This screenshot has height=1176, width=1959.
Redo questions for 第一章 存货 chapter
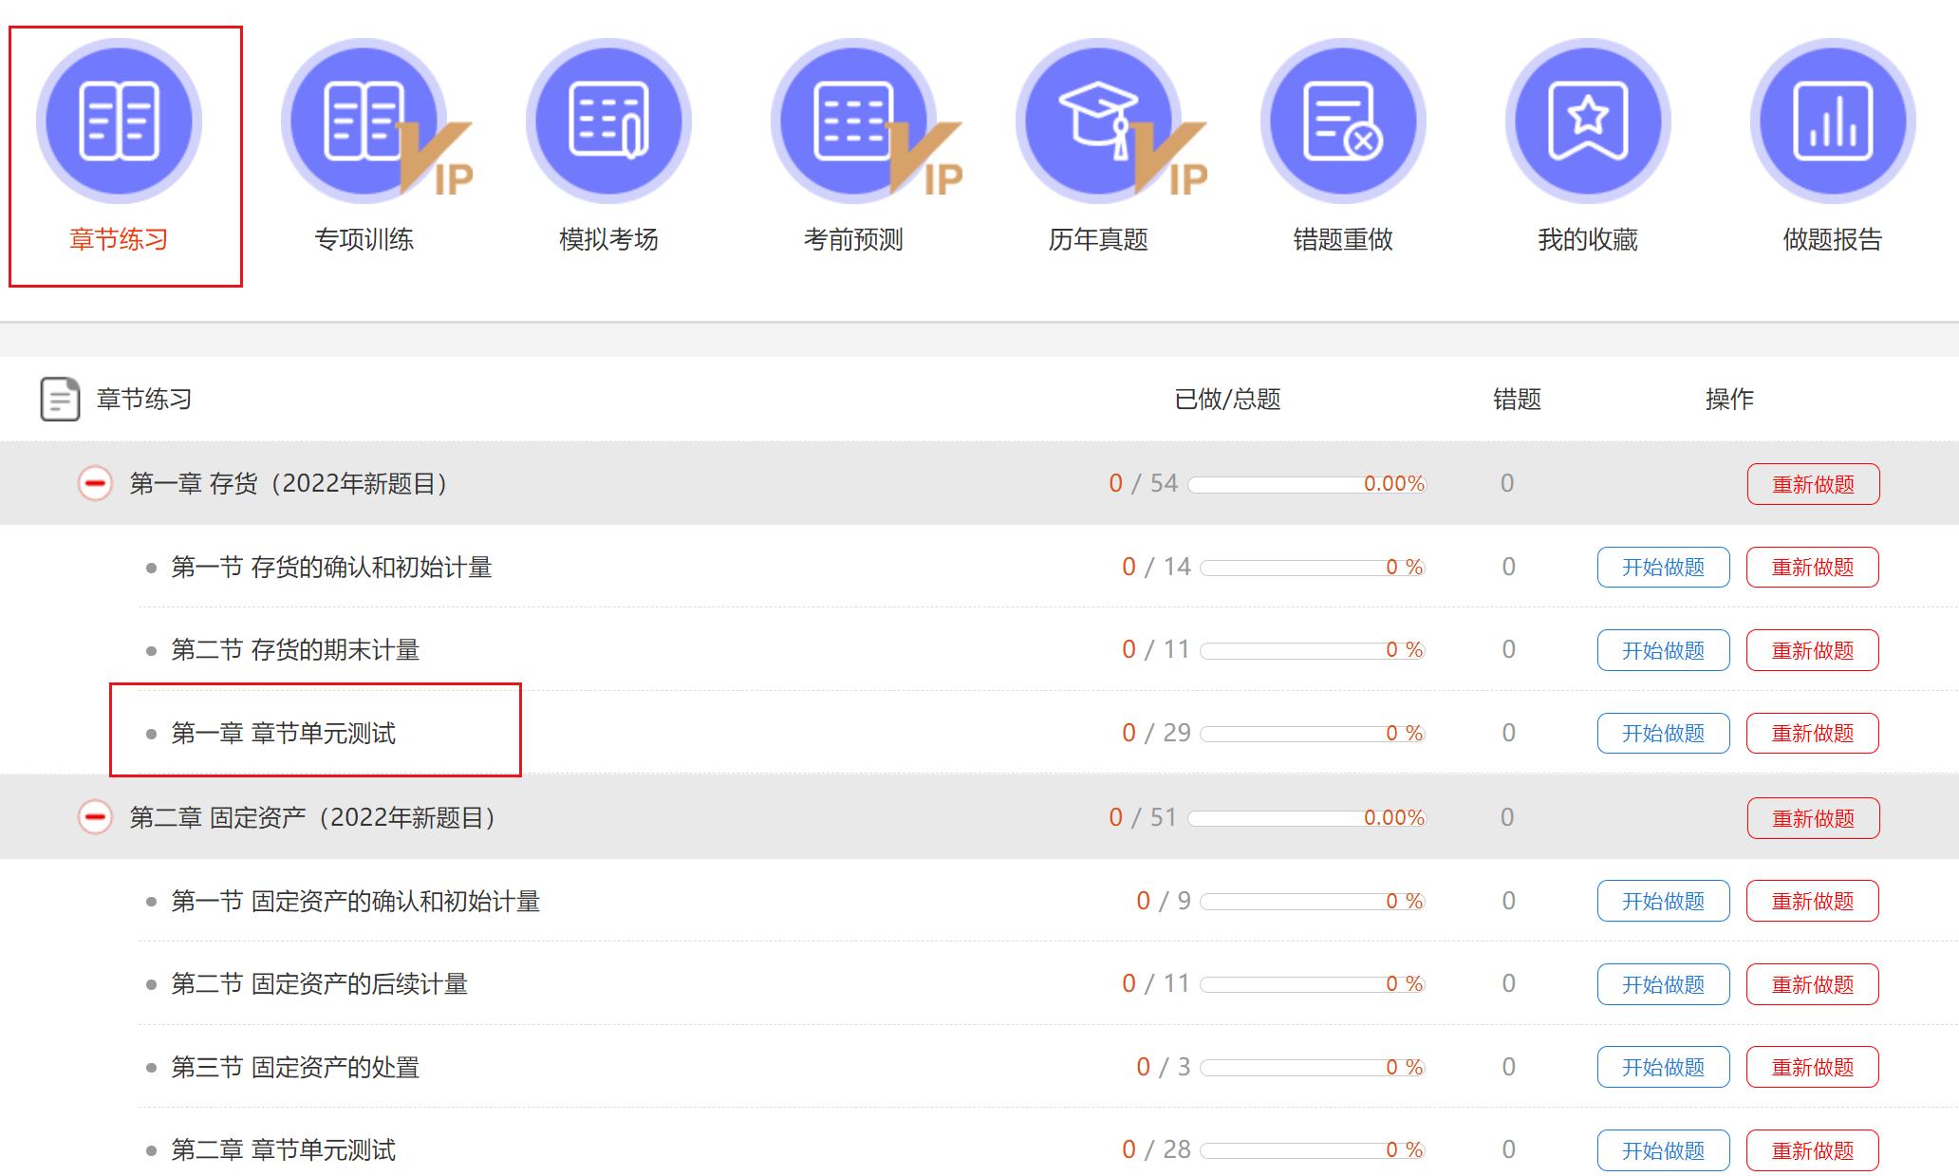[x=1812, y=483]
